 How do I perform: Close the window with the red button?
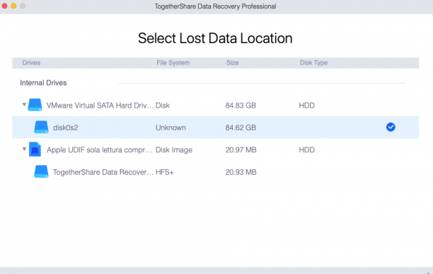[4, 6]
